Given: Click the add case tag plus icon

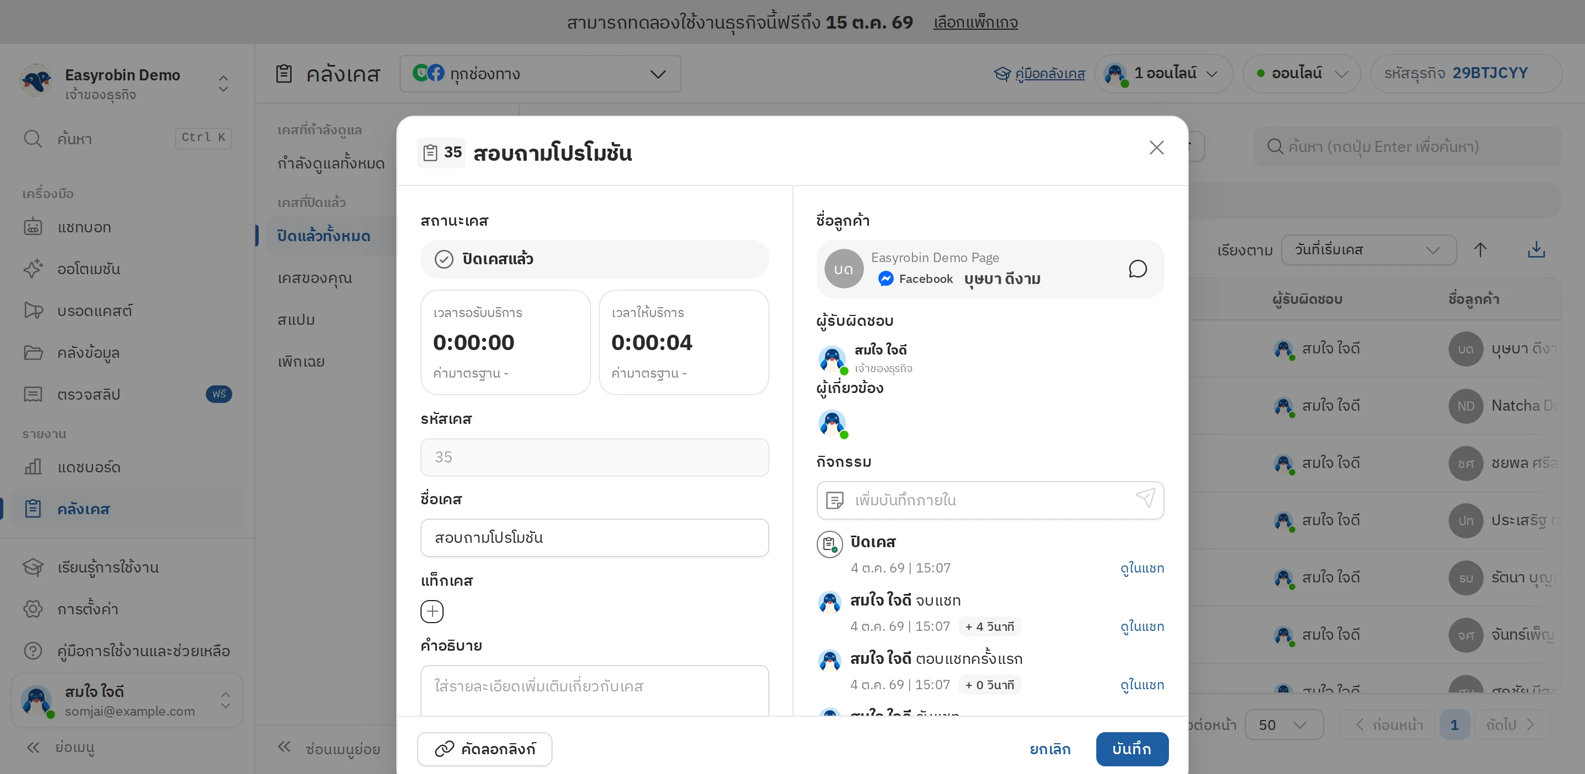Looking at the screenshot, I should click(431, 611).
